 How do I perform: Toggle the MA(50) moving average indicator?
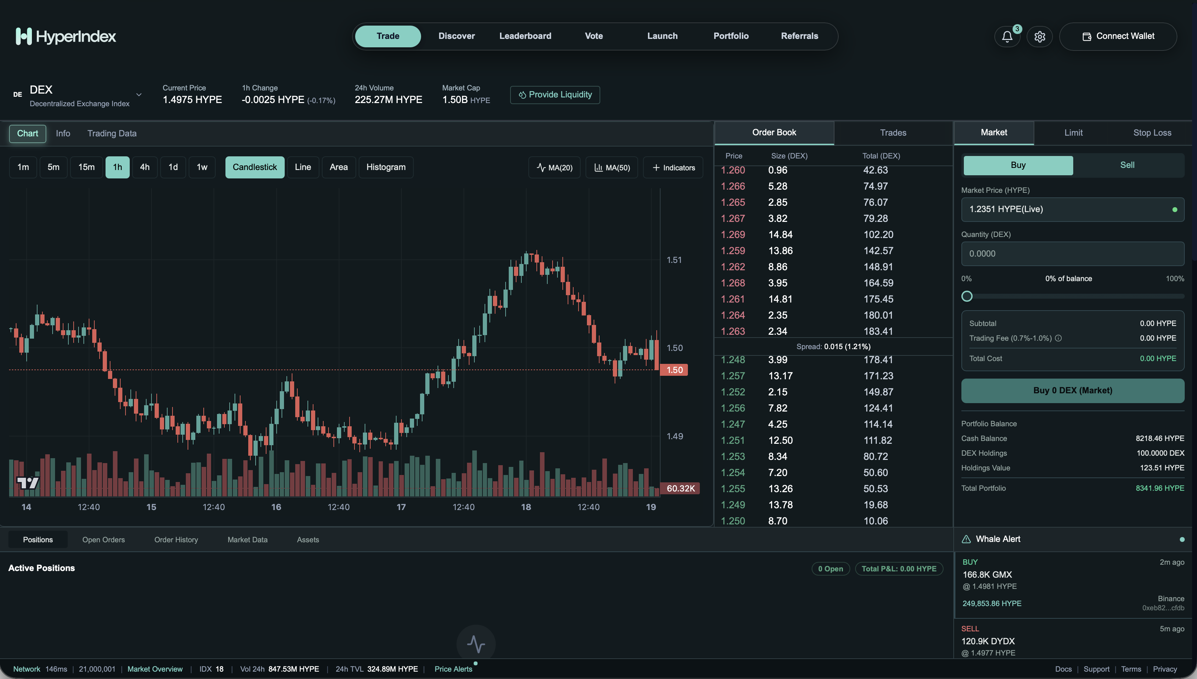(x=611, y=167)
